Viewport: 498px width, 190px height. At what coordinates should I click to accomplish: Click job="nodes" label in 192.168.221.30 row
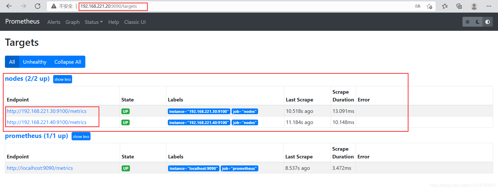pos(245,112)
